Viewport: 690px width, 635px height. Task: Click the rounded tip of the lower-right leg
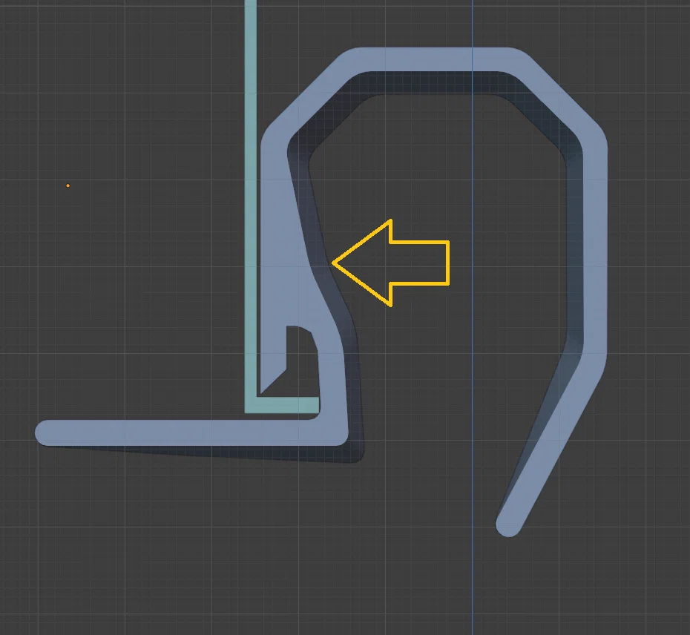coord(509,524)
